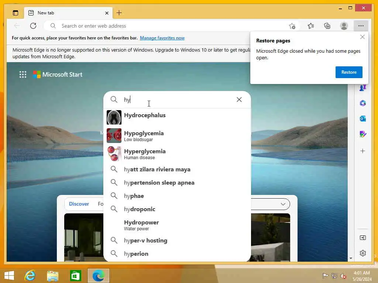Open the Designer sidebar icon

(x=363, y=134)
